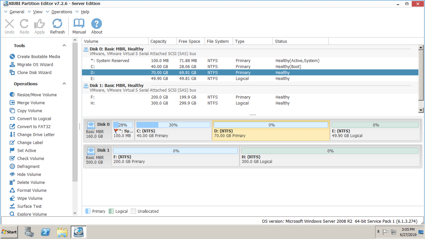Screen dimensions: 425x239
Task: Select the Migrate OS Wizard icon
Action: 12,65
